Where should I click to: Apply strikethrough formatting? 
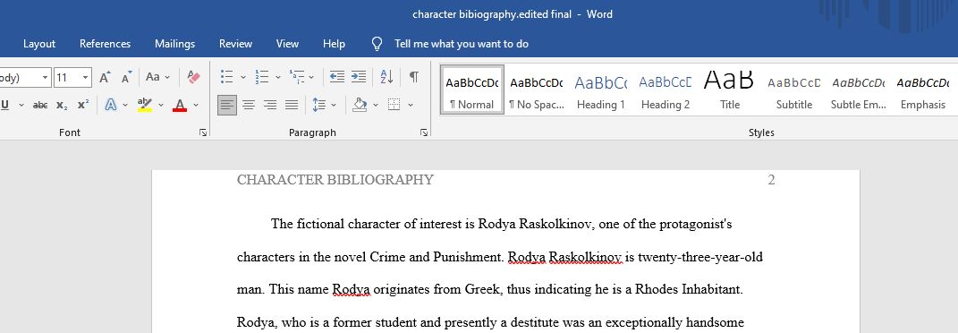point(40,105)
